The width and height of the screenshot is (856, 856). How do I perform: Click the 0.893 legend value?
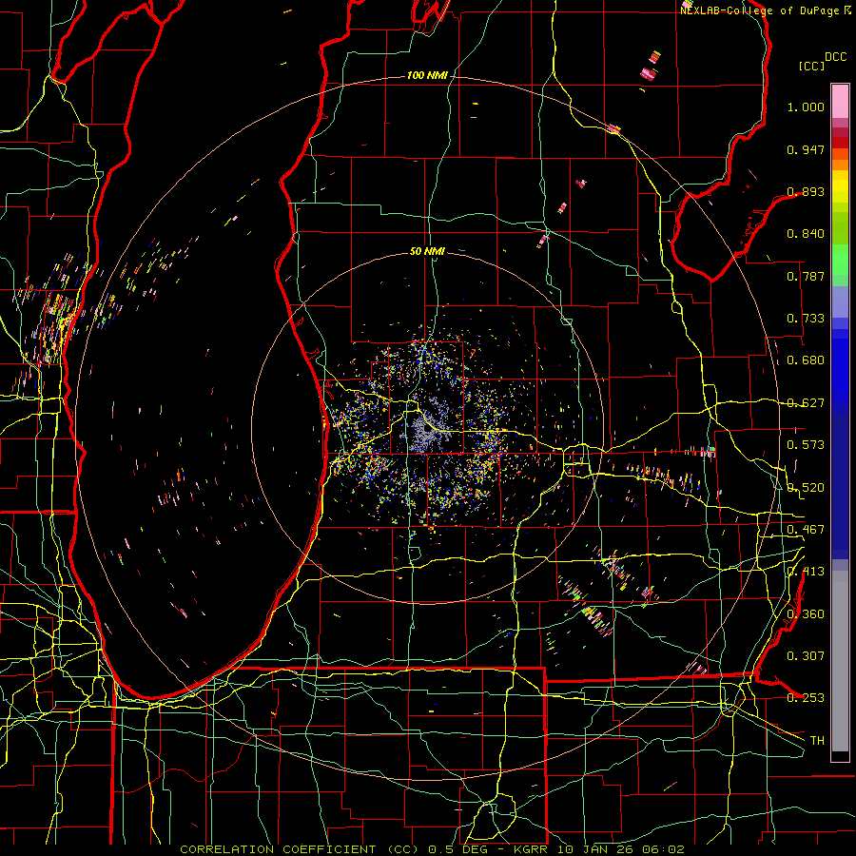[806, 191]
